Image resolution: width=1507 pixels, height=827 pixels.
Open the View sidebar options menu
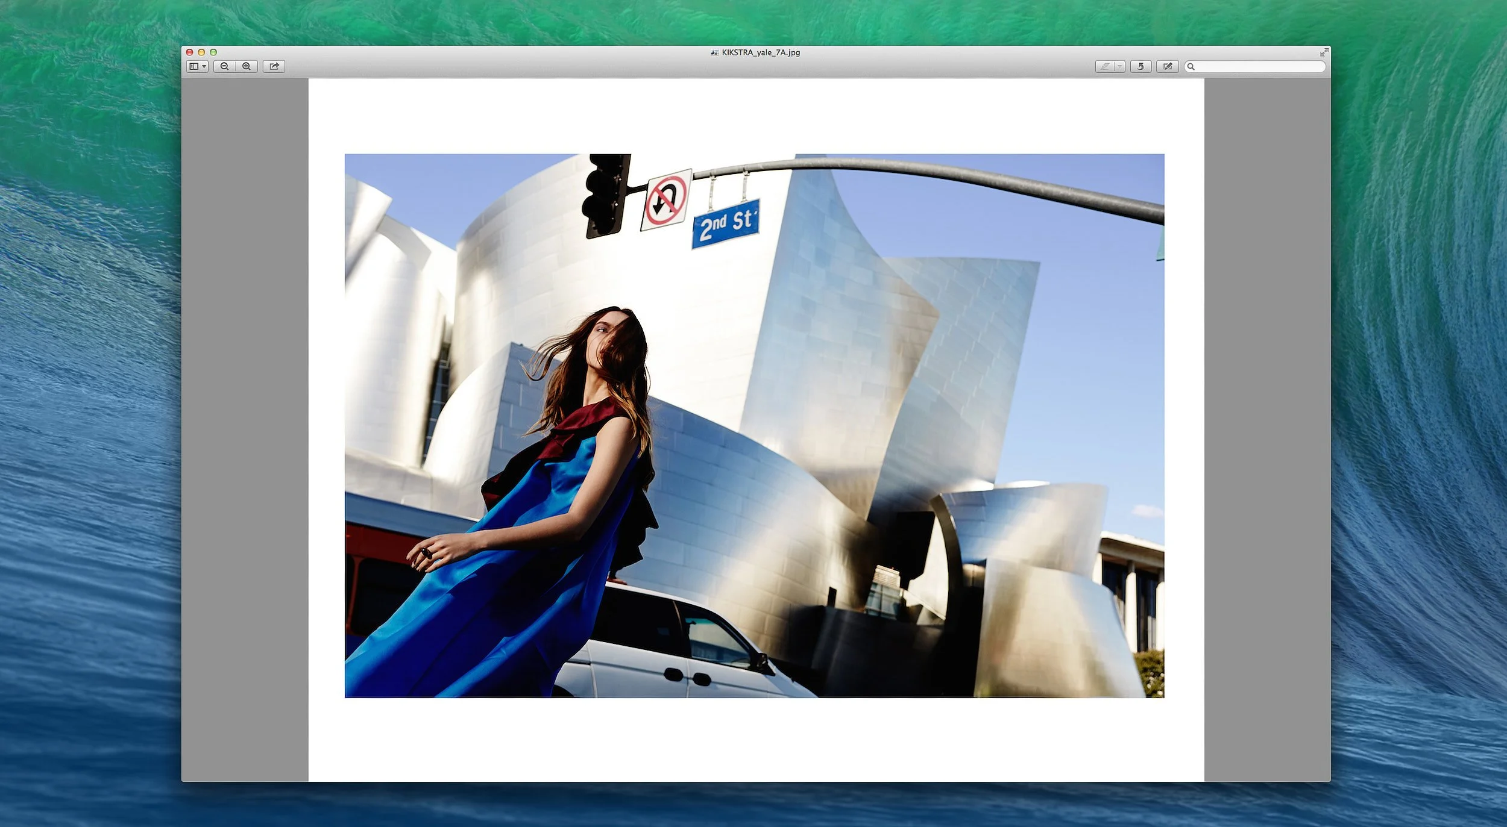(x=198, y=66)
